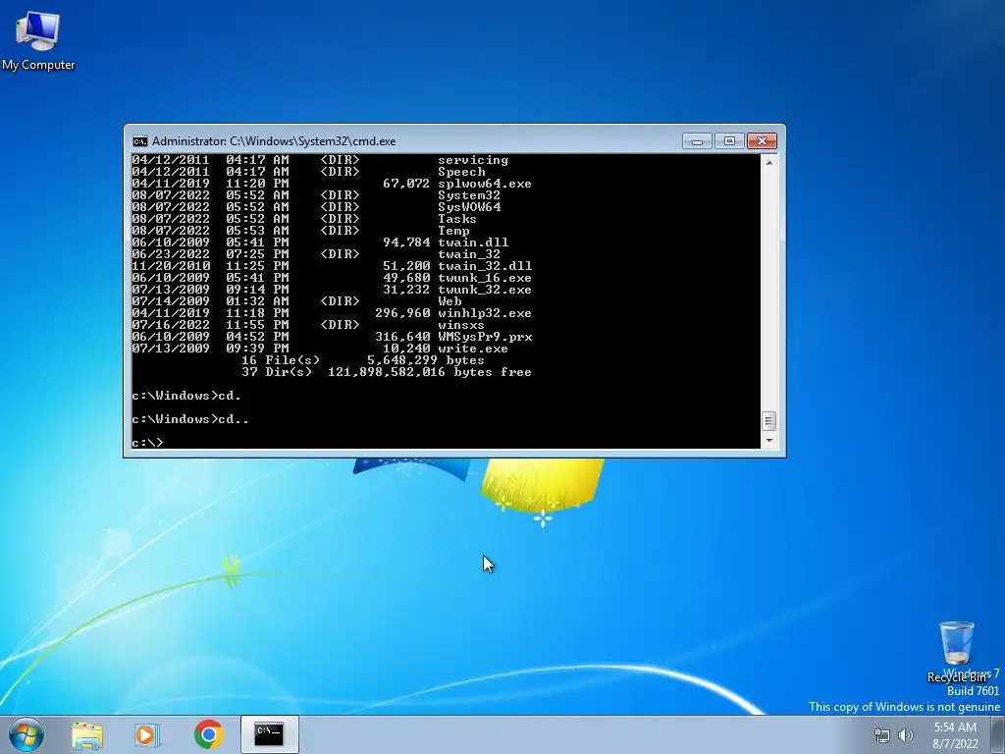1005x754 pixels.
Task: Open the network status tray icon
Action: click(882, 735)
